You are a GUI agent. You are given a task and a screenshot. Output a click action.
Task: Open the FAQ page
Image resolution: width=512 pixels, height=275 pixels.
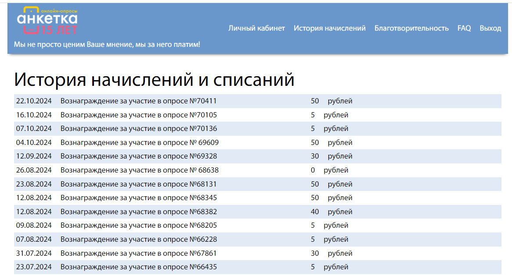click(x=464, y=28)
